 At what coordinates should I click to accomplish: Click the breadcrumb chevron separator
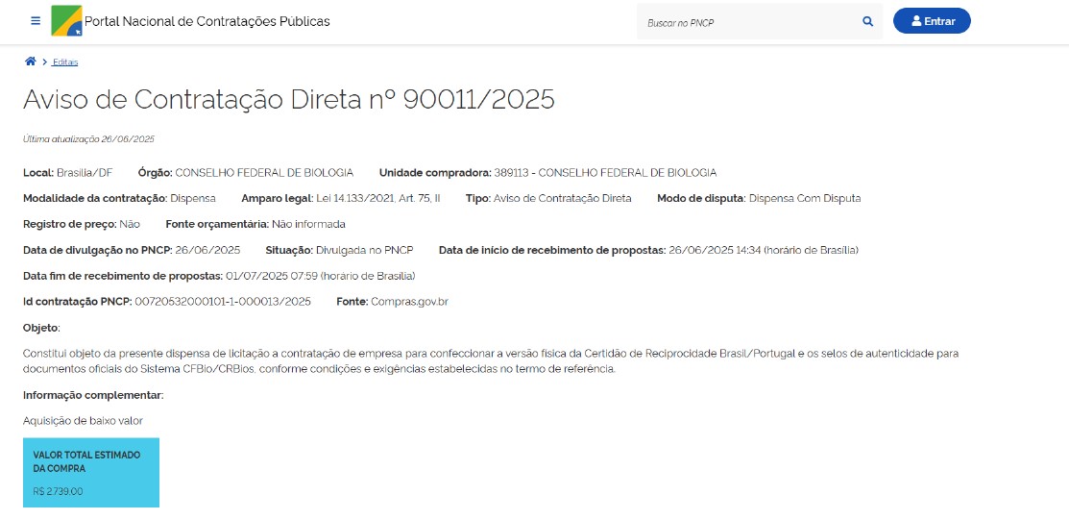[44, 62]
